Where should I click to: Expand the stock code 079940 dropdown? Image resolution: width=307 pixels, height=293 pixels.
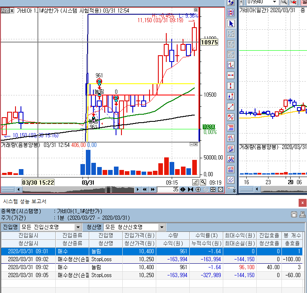pos(274,2)
